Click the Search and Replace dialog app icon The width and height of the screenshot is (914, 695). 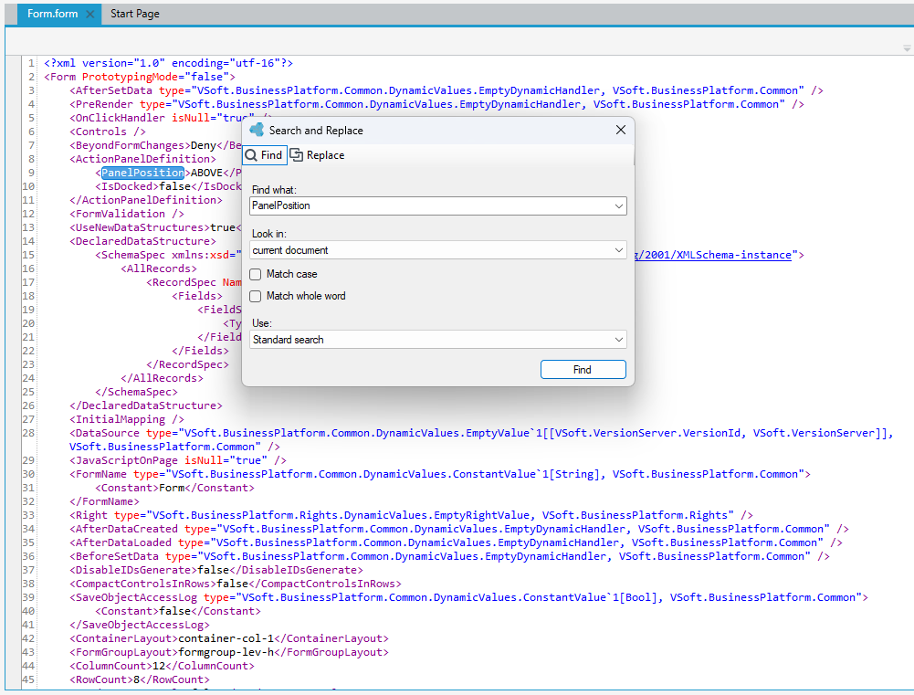tap(257, 130)
